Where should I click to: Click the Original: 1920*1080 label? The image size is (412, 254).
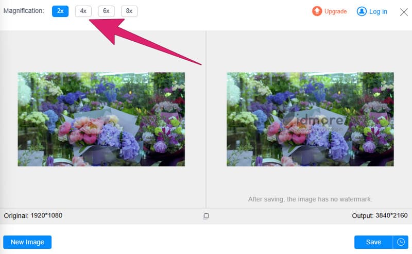[x=33, y=215]
